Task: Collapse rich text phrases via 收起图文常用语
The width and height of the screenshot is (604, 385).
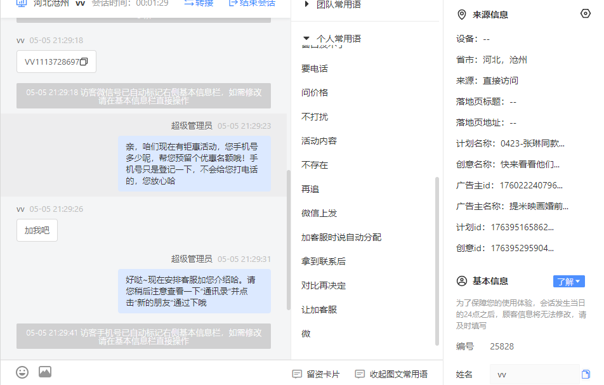Action: (x=391, y=374)
